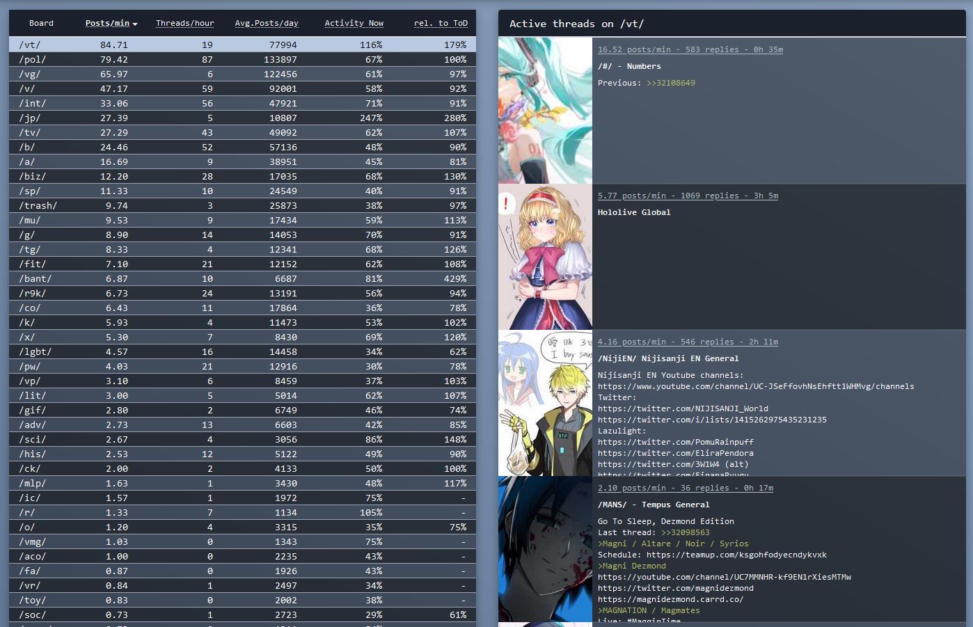This screenshot has width=973, height=627.
Task: Open the 4.16 posts/min thread stats link
Action: tap(688, 342)
